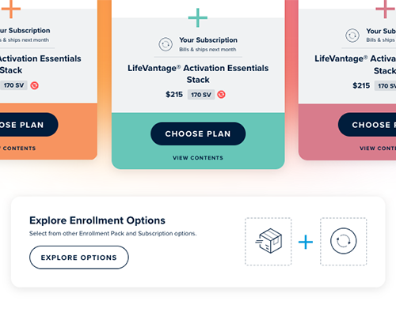Click the blue plus icon between dashed boxes
This screenshot has width=396, height=316.
click(306, 242)
